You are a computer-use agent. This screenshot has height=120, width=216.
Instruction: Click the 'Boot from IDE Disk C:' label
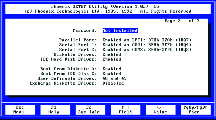coord(68,74)
